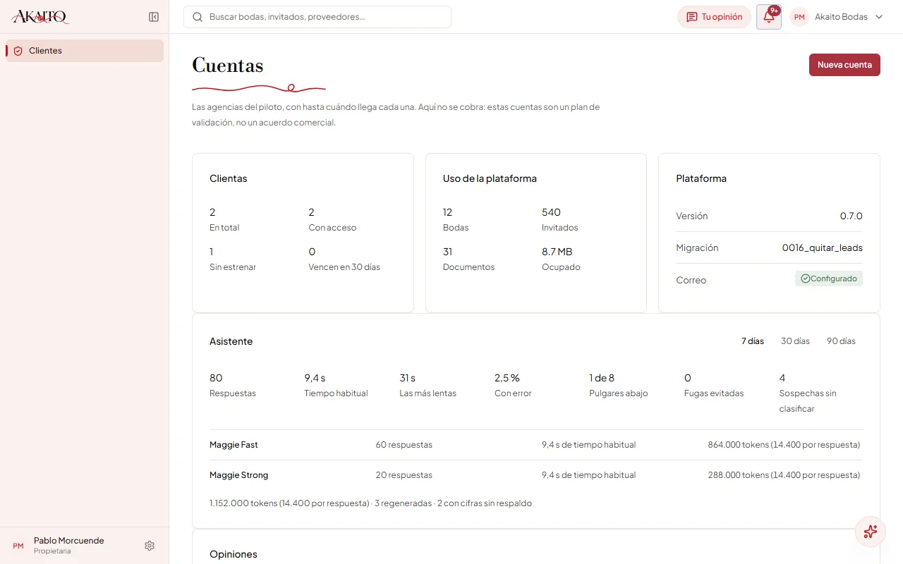The width and height of the screenshot is (903, 564).
Task: Click the 1 de 8 Pulgares abajo statistic
Action: point(619,385)
